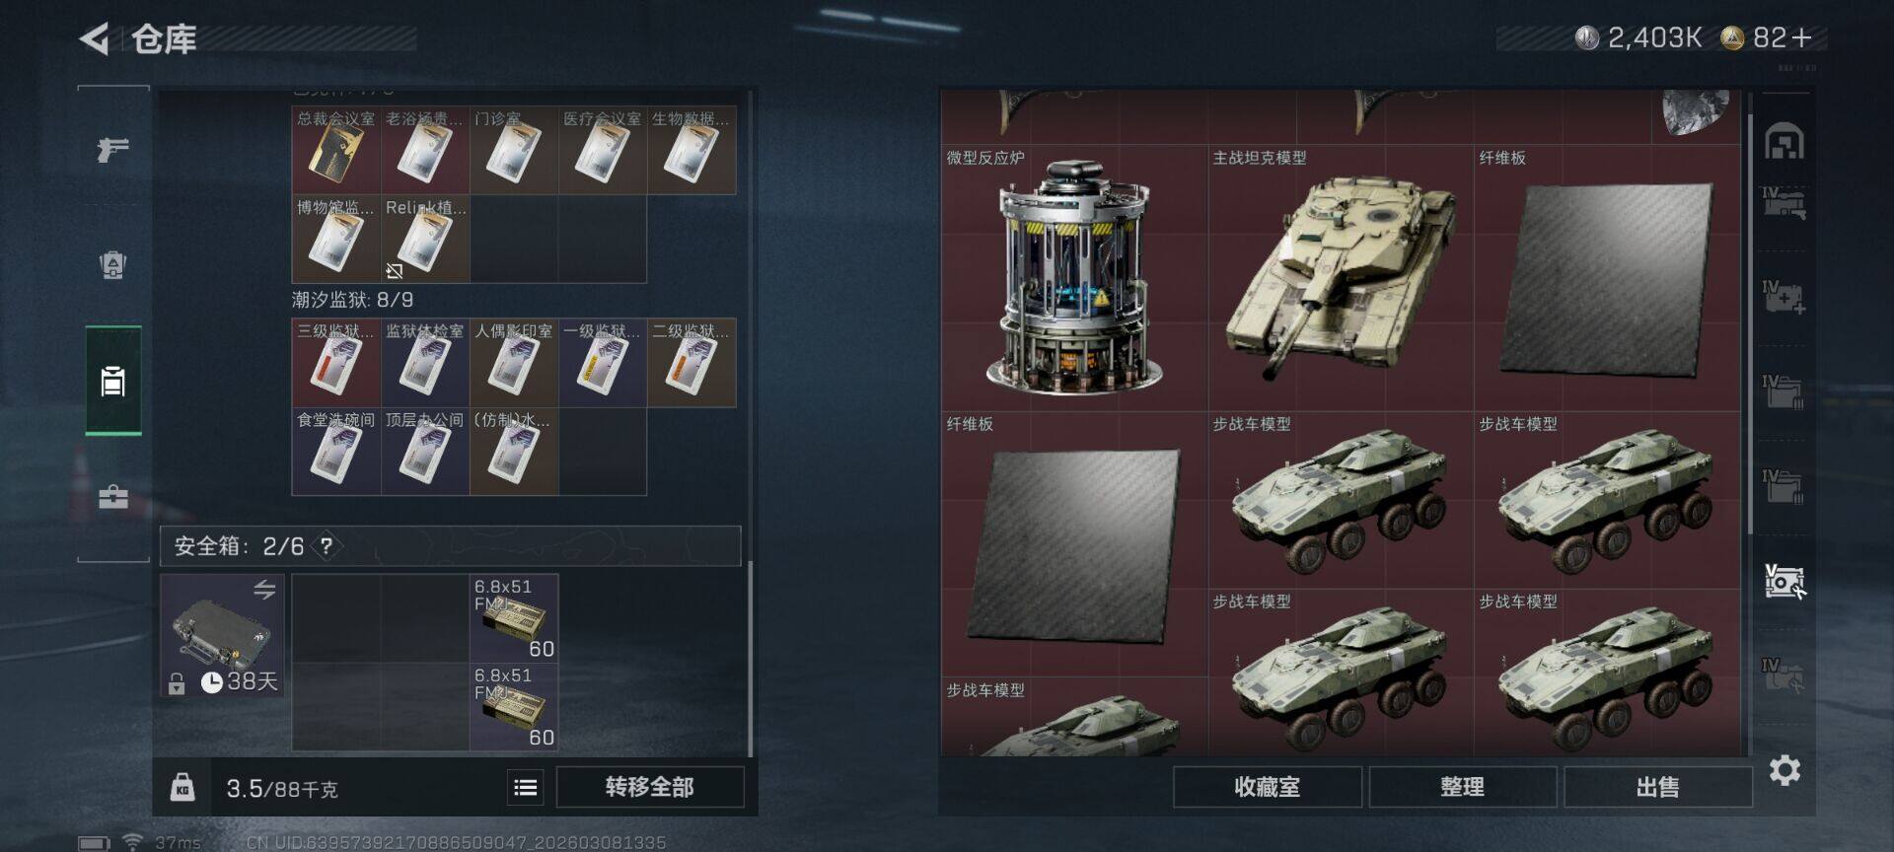This screenshot has height=852, width=1894.
Task: Click the 安全箱 help question mark
Action: coord(327,545)
